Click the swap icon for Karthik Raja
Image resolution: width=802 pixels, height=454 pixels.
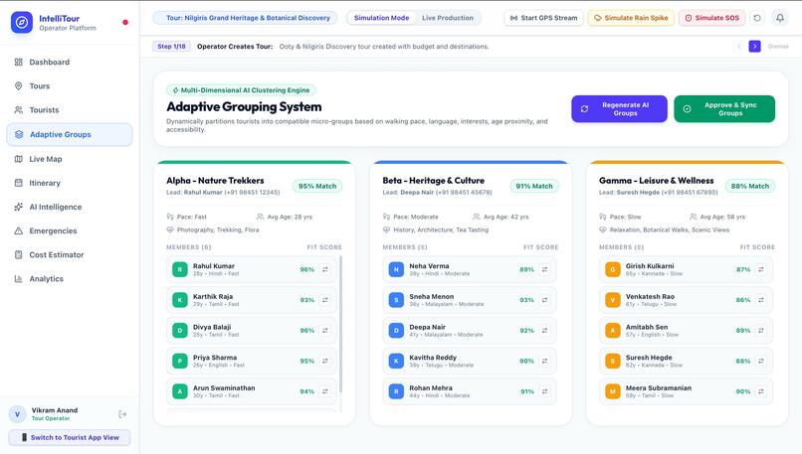point(325,300)
